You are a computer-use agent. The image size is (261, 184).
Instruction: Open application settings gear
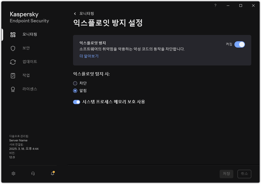(x=13, y=173)
